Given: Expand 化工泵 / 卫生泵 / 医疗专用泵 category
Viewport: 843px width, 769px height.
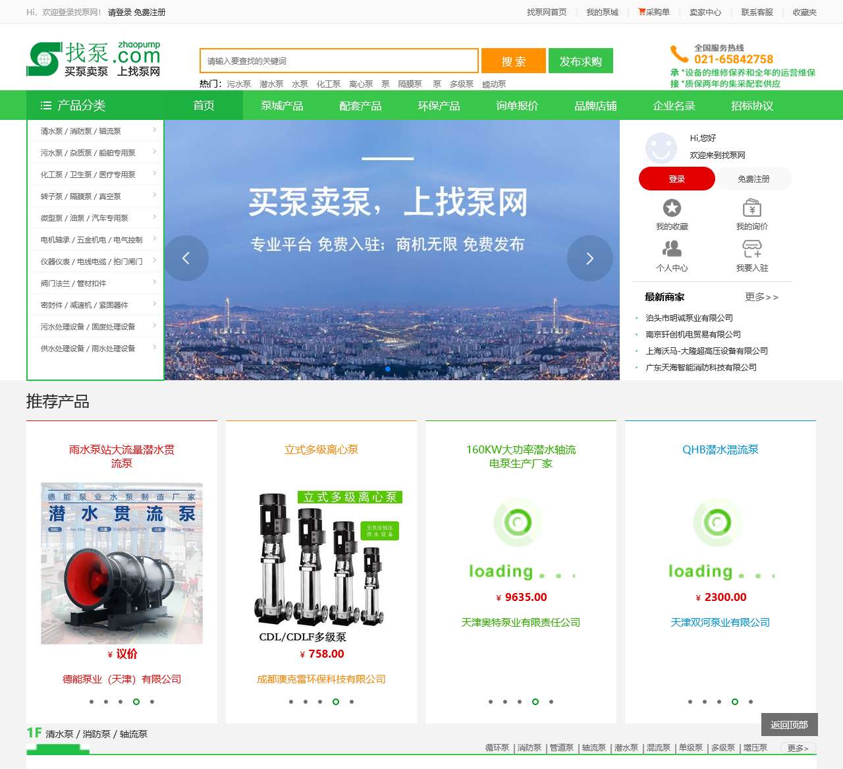Looking at the screenshot, I should coord(95,175).
